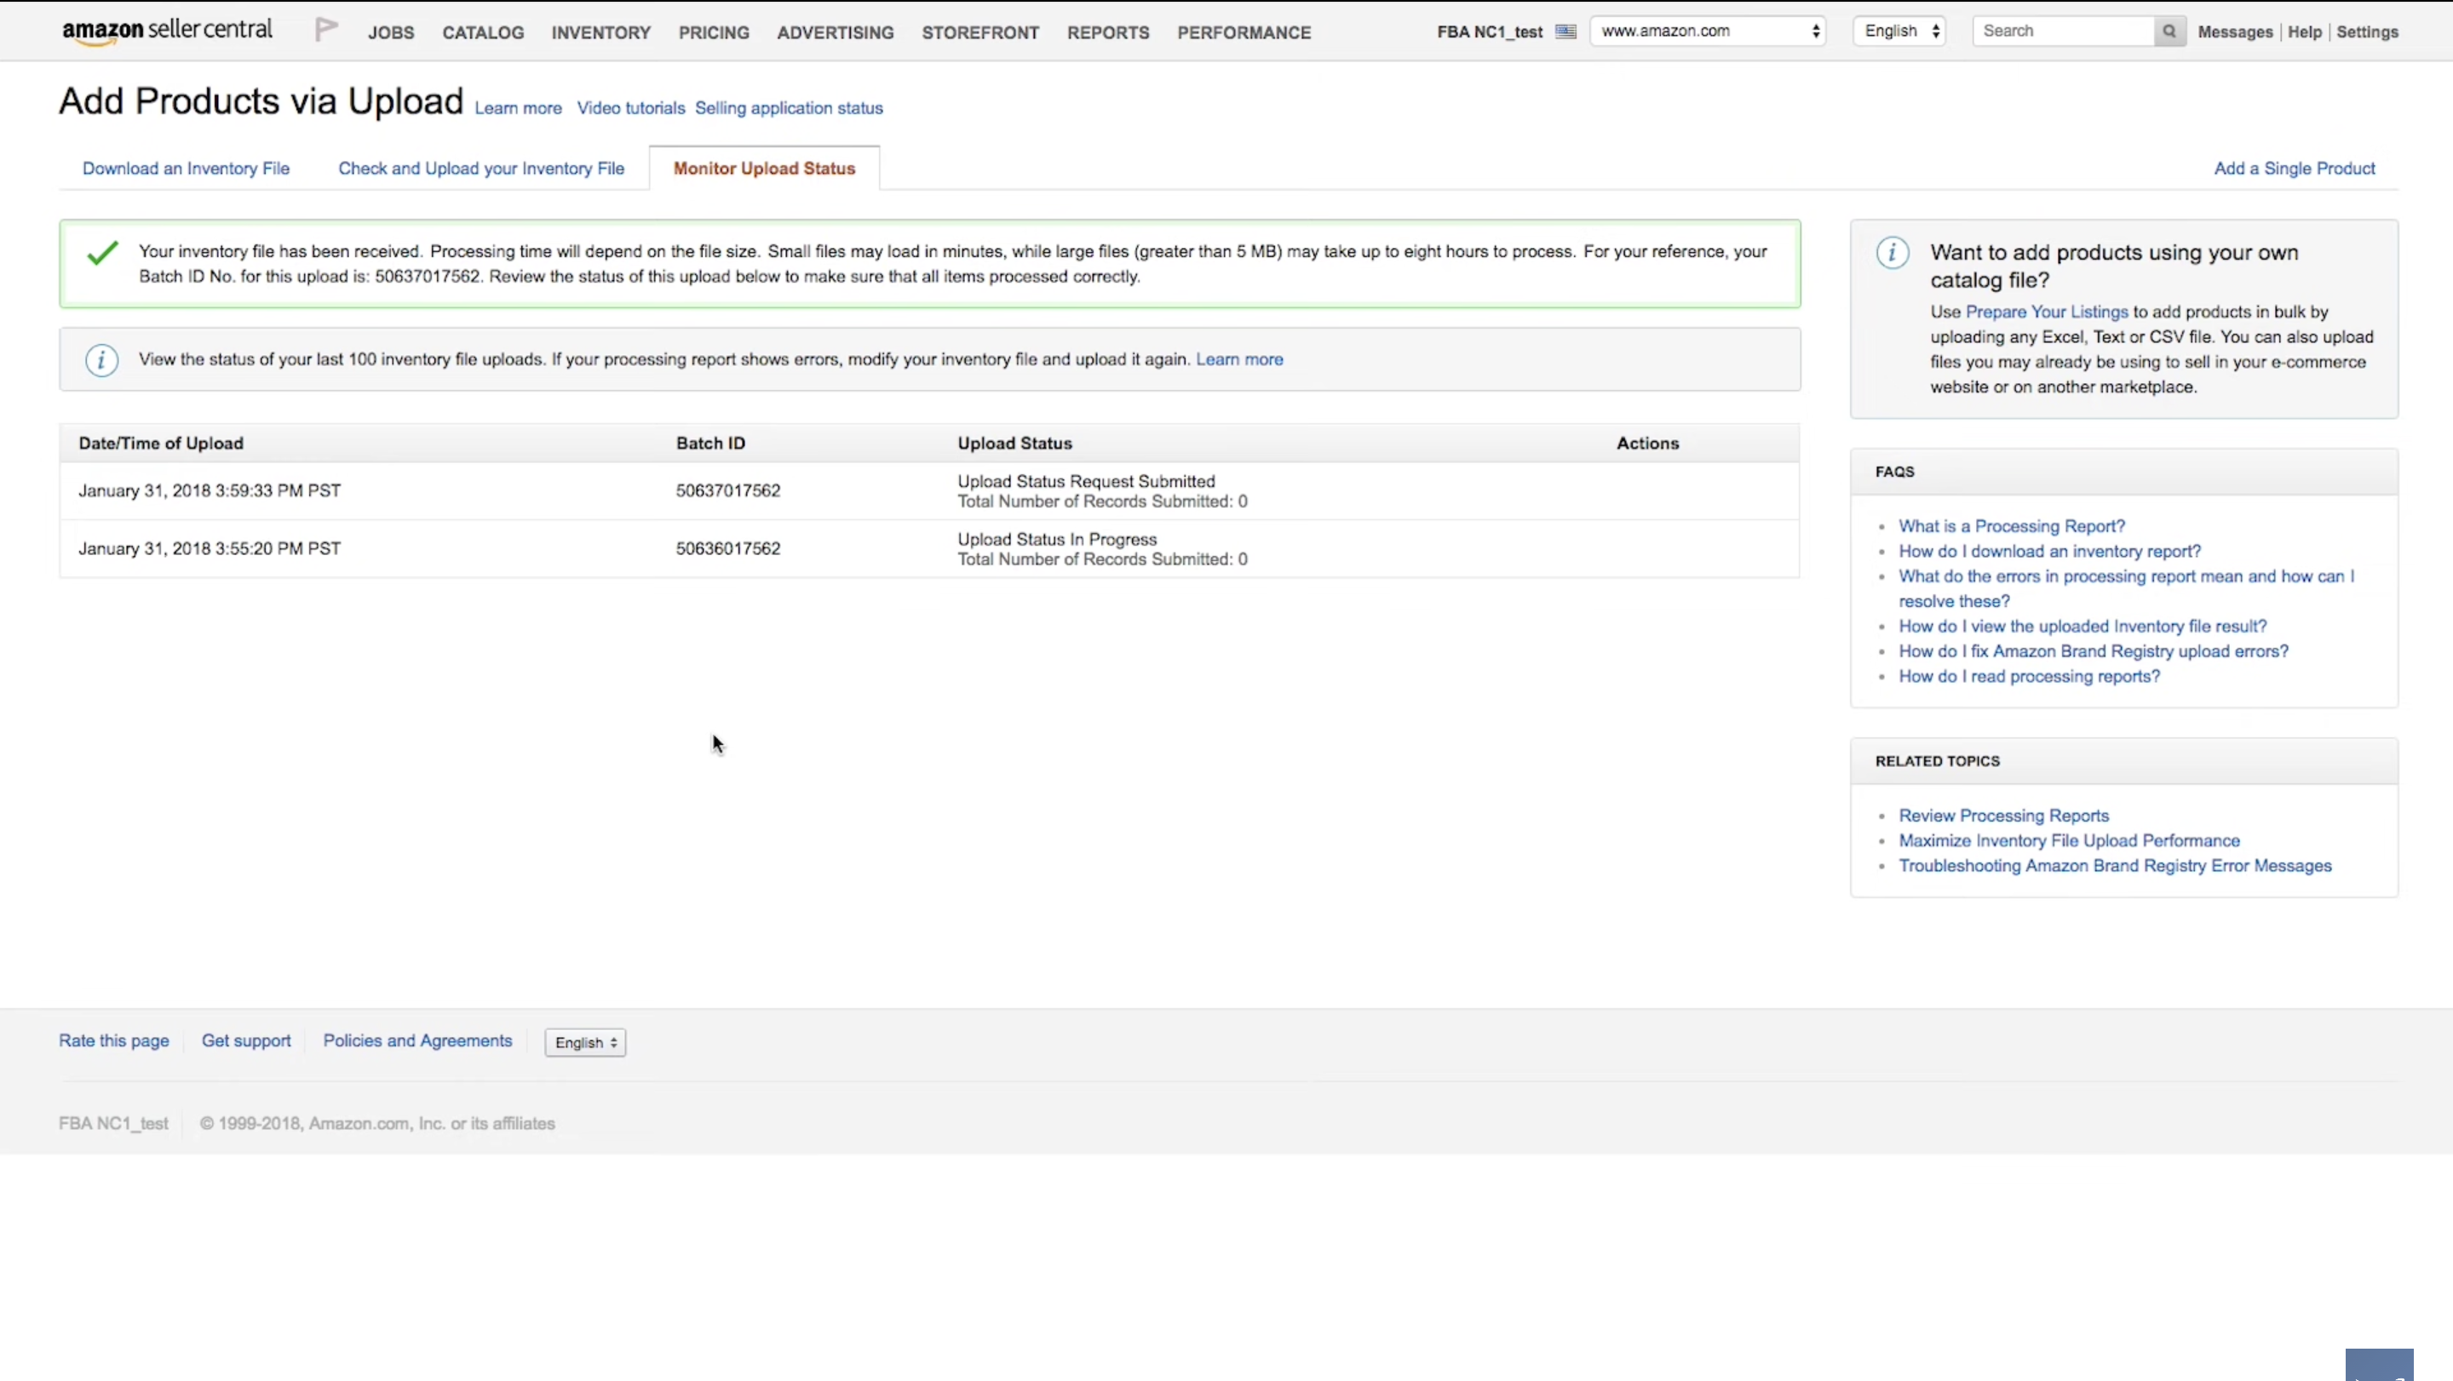2453x1381 pixels.
Task: Open Help in the header
Action: (2305, 32)
